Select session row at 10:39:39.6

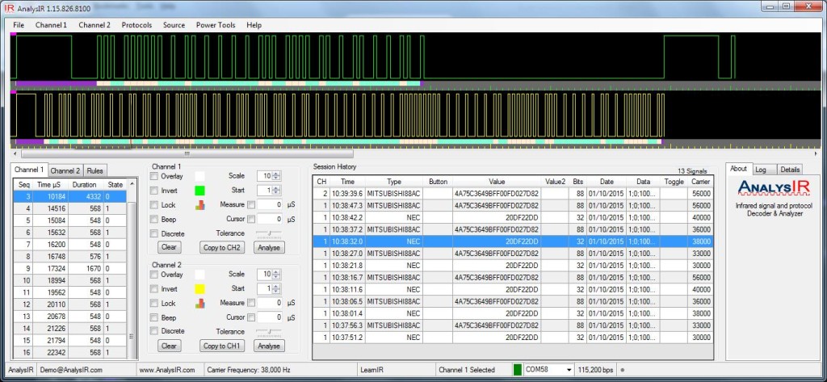pos(512,194)
